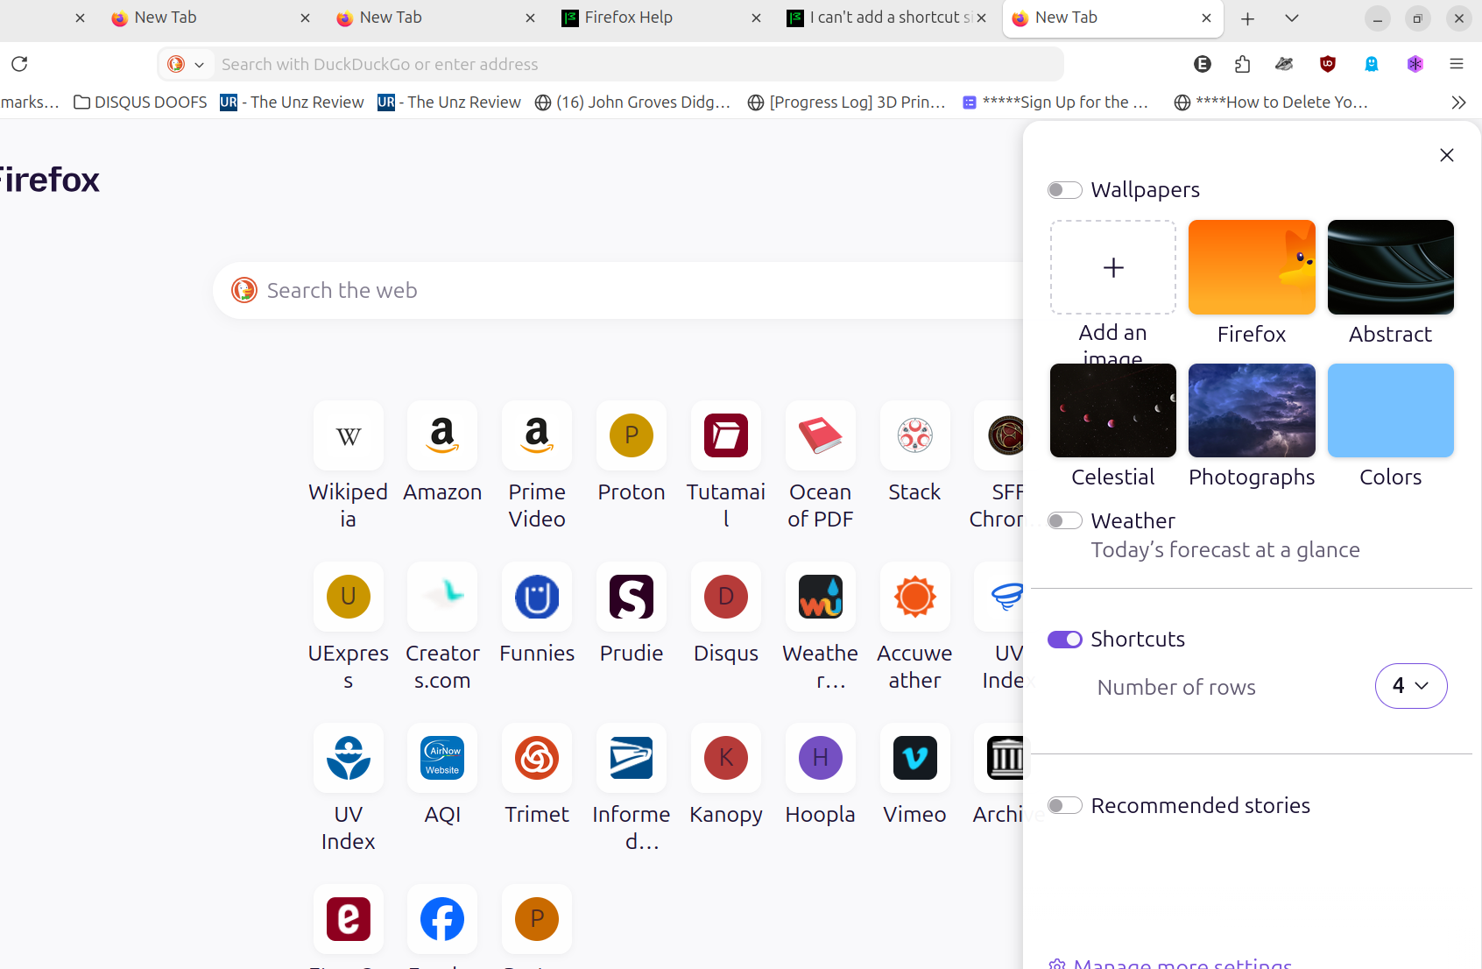Choose the Celestial wallpaper thumbnail
The image size is (1482, 969).
click(1113, 410)
